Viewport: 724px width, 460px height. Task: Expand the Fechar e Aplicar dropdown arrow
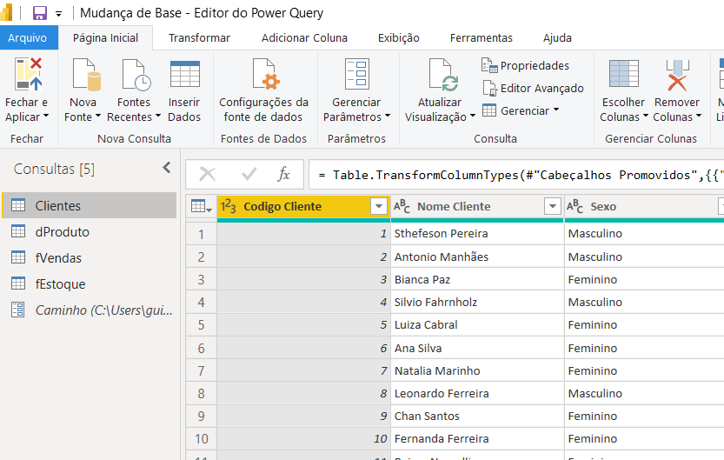pos(46,116)
